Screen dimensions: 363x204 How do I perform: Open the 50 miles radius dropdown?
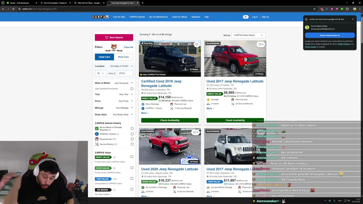[101, 73]
